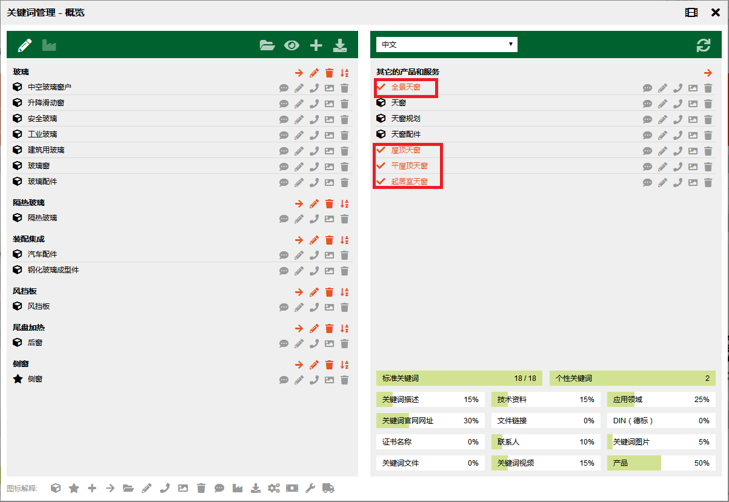
Task: Click the plus add icon in header
Action: click(316, 45)
